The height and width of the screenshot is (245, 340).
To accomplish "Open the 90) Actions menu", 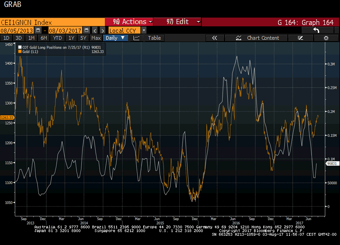I will click(129, 22).
